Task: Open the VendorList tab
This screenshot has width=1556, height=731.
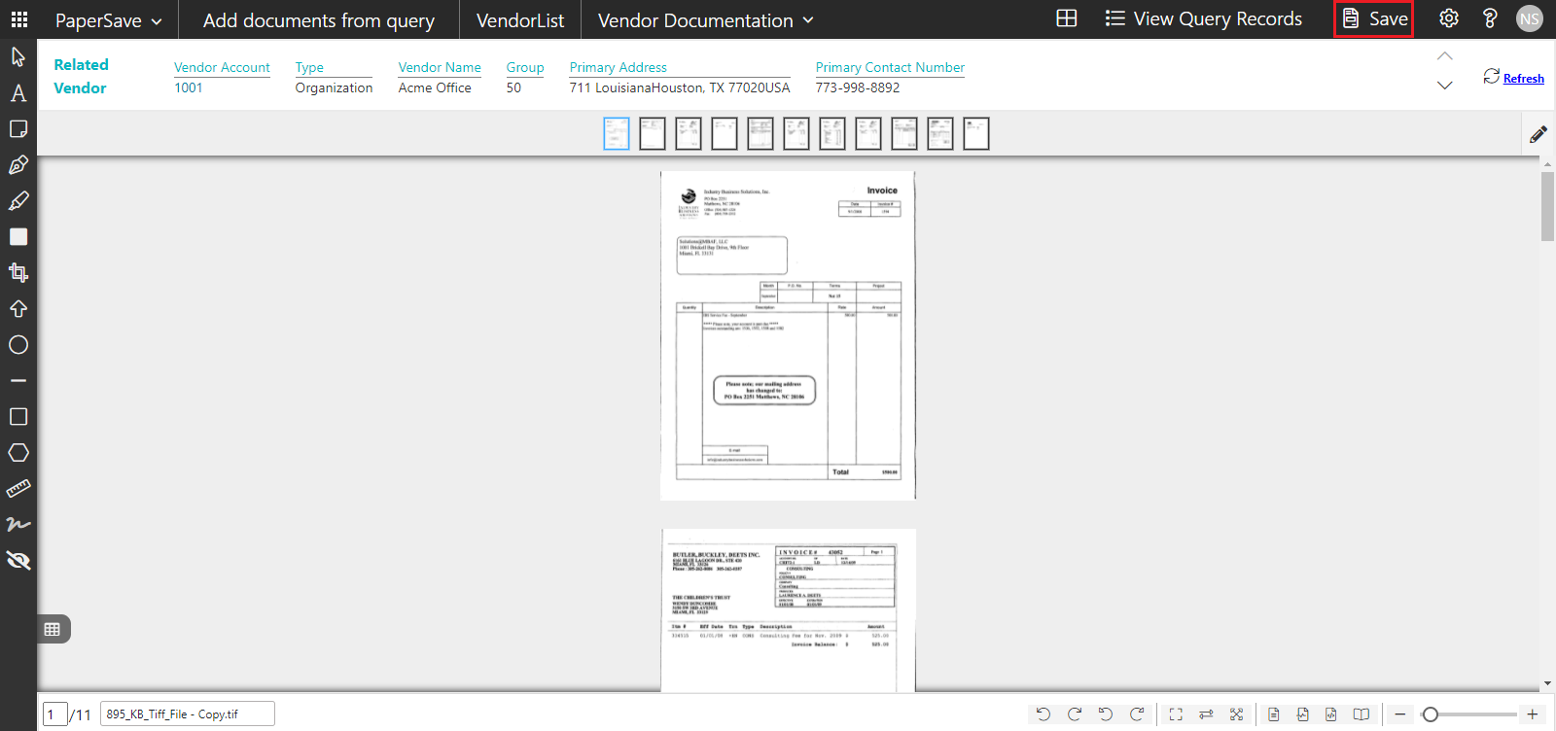Action: pyautogui.click(x=519, y=20)
